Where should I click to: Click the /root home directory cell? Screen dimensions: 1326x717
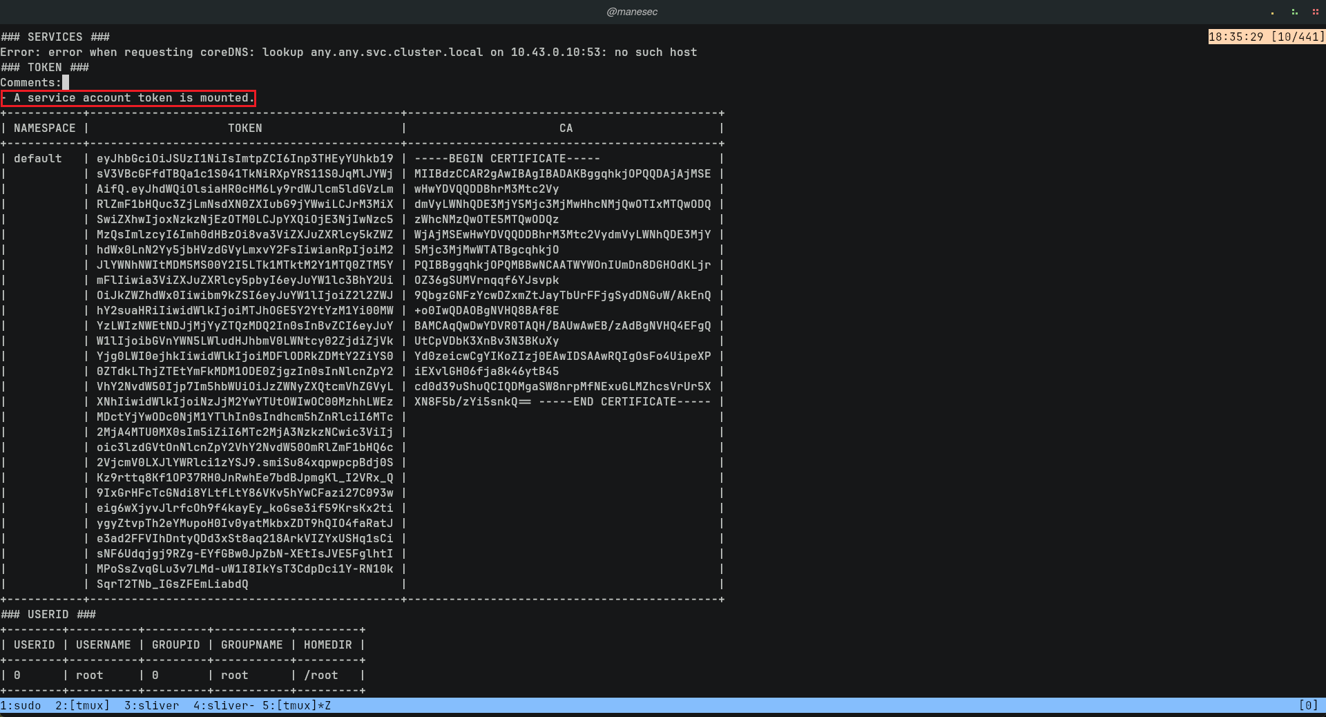[x=321, y=676]
